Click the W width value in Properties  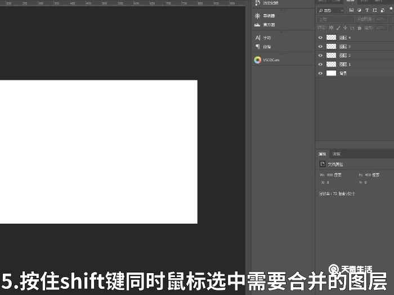tap(334, 175)
